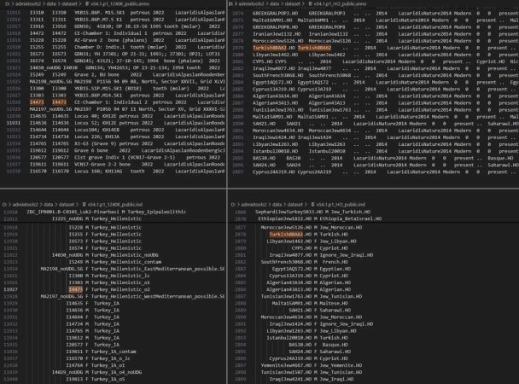Click 'Jew_Yemenite.HO' label in the HO ind pane
Image resolution: width=519 pixels, height=384 pixels.
341,365
